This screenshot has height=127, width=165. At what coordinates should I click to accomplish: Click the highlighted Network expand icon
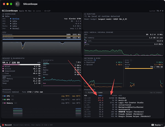(x=95, y=60)
